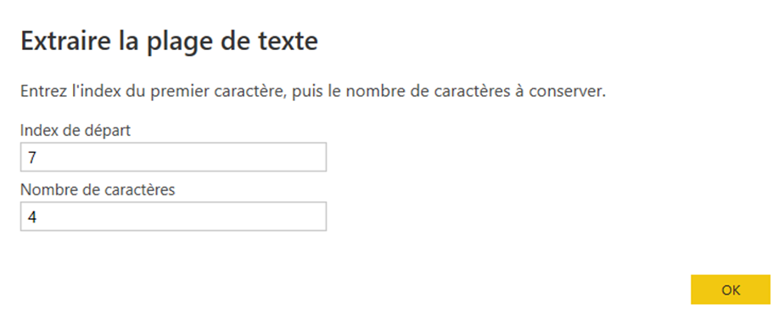Click the word nombre in the description sentence

(x=360, y=92)
